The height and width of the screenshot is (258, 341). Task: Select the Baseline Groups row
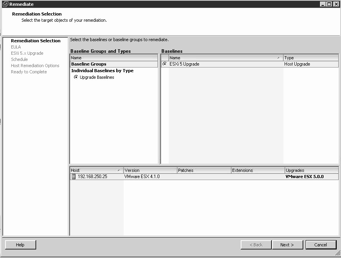tap(114, 64)
